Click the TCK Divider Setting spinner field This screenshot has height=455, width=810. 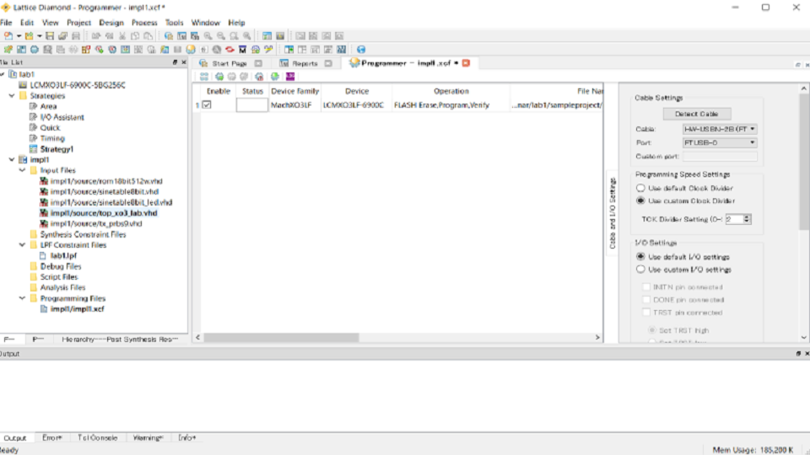(733, 219)
